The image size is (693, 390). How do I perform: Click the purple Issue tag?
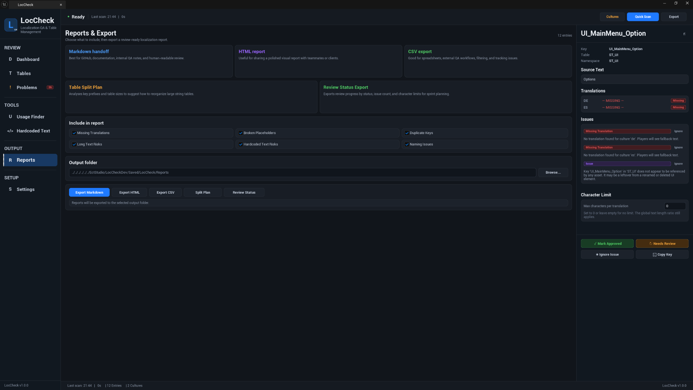pyautogui.click(x=627, y=164)
